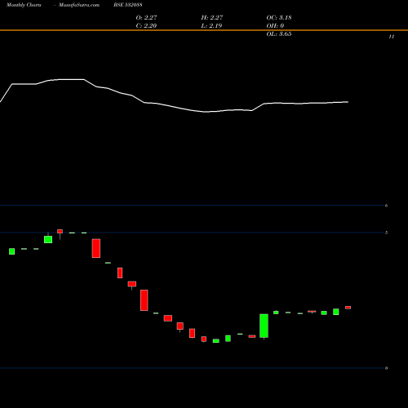This screenshot has width=408, height=408.
Task: Click the Monthly Charts title text
Action: [x=24, y=5]
